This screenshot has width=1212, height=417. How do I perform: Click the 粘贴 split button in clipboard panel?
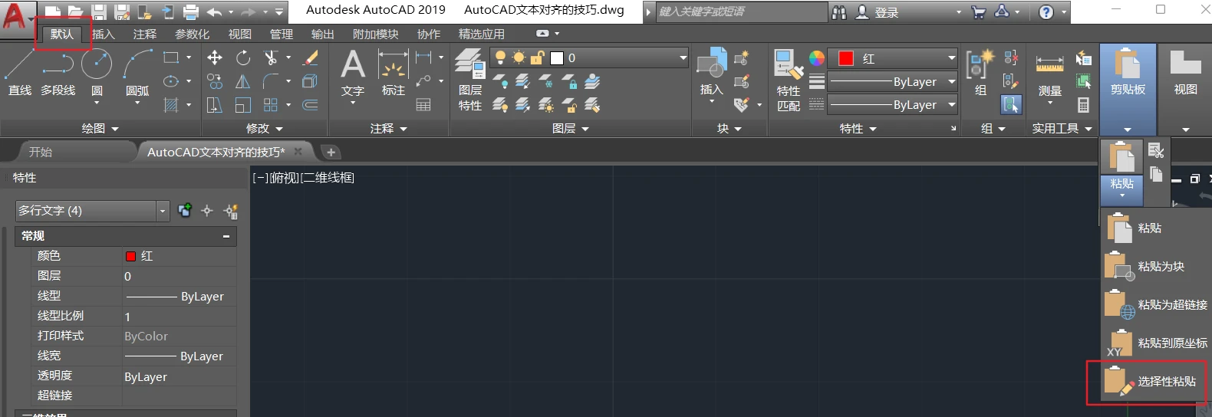1121,172
